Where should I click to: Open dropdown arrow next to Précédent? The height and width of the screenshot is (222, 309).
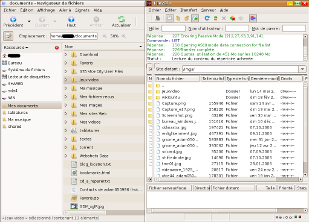click(x=29, y=21)
